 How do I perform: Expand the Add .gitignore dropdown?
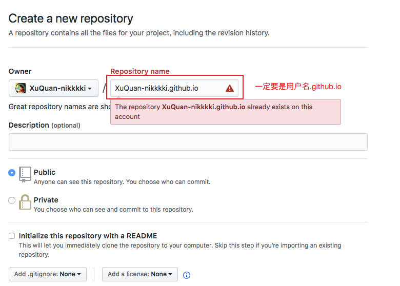[x=48, y=274]
